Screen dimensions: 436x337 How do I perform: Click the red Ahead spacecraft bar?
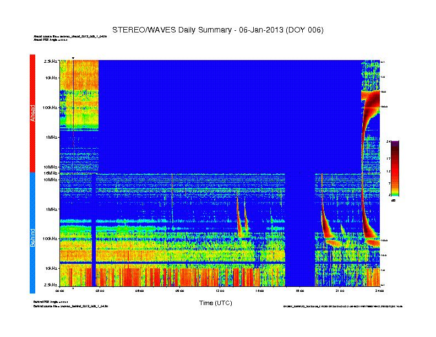click(x=32, y=113)
